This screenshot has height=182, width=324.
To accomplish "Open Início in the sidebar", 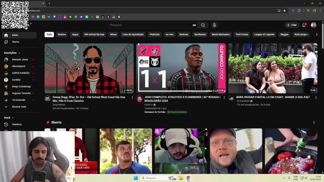I will 19,35.
